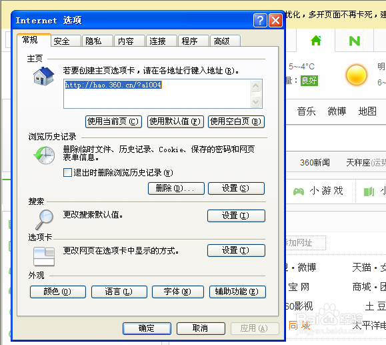Click 使用空白页 button
The height and width of the screenshot is (345, 386).
pos(236,121)
